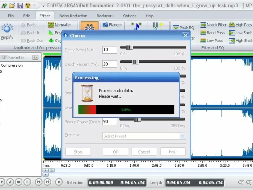Click the Peak EQ filter

tap(183, 28)
